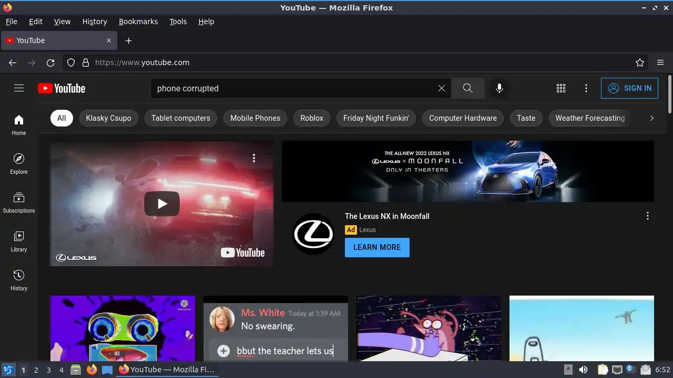Switch to workspace 2 in taskbar
Screen dimensions: 673x378
36,370
